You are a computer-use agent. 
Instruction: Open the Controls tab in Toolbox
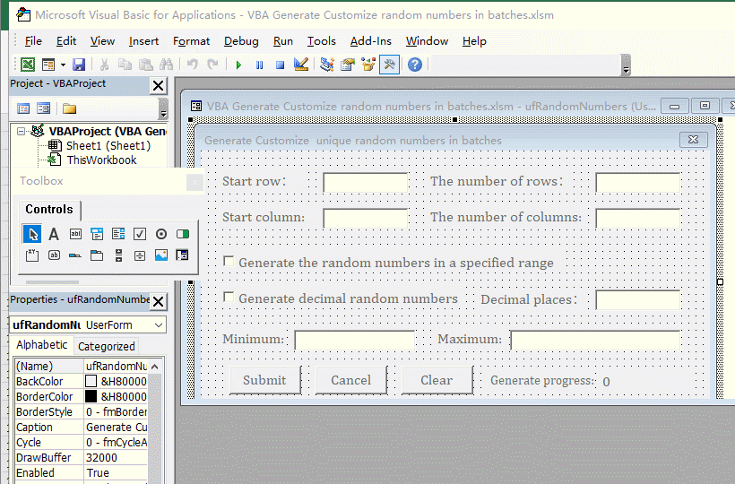click(49, 210)
